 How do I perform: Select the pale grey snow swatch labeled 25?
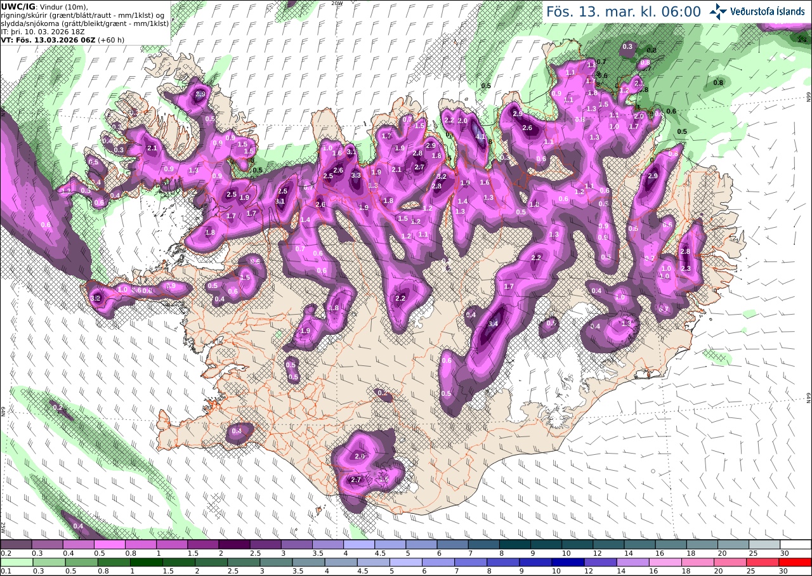coord(764,544)
